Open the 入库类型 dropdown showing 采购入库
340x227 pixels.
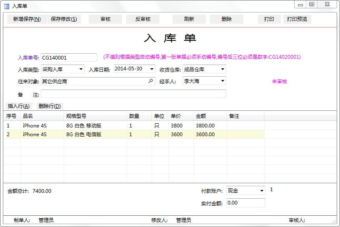(x=81, y=70)
